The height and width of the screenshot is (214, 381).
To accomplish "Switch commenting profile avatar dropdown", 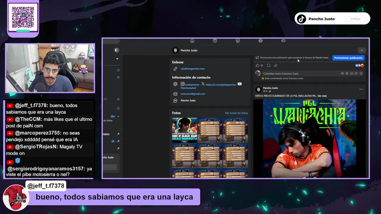I will [x=258, y=73].
